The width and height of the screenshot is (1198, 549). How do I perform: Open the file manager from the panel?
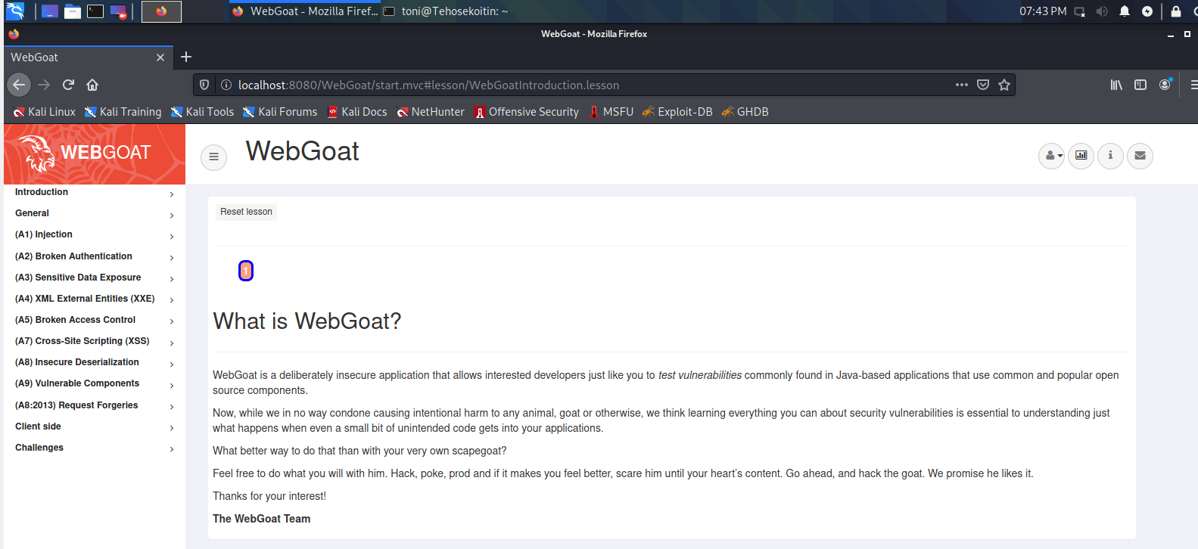pos(73,11)
